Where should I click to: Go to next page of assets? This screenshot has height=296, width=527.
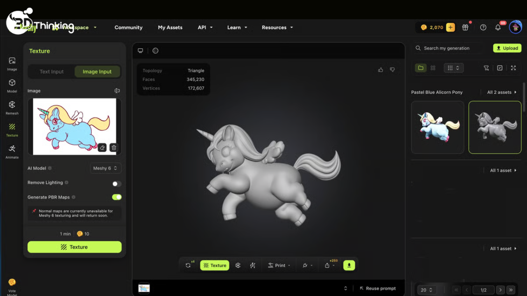[500, 290]
